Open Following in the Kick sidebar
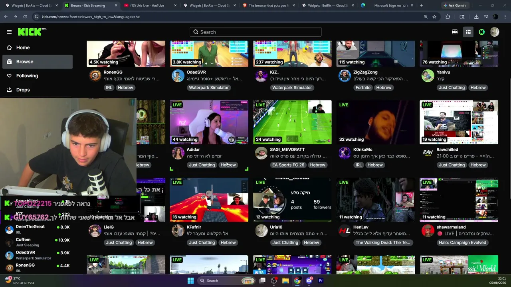511x287 pixels. (27, 76)
